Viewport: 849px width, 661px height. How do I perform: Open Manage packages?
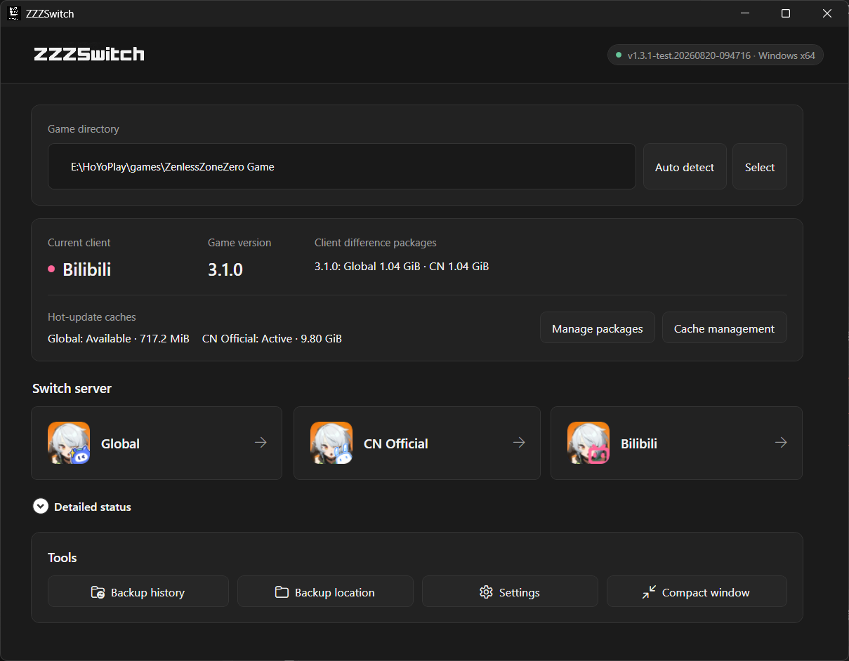click(x=598, y=328)
